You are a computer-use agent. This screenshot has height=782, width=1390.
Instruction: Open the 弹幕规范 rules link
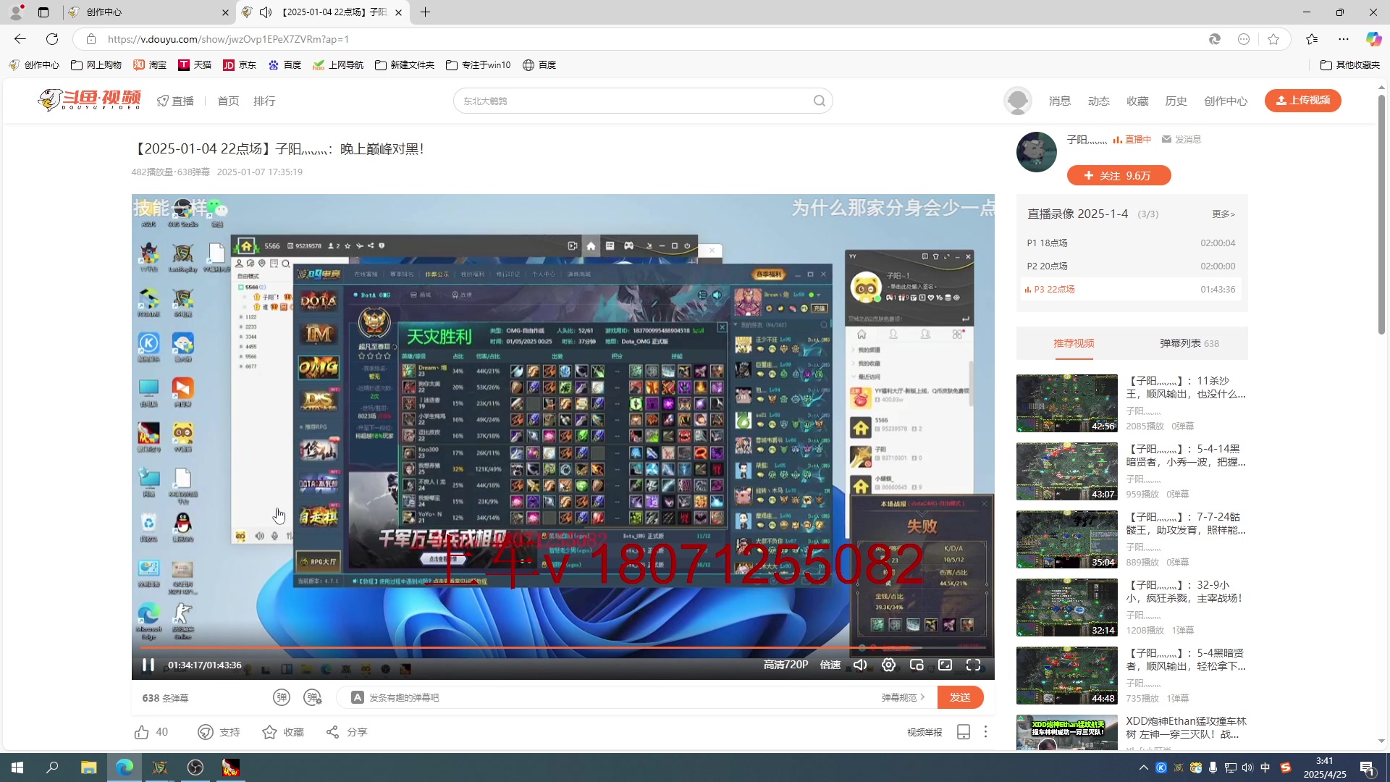[903, 697]
